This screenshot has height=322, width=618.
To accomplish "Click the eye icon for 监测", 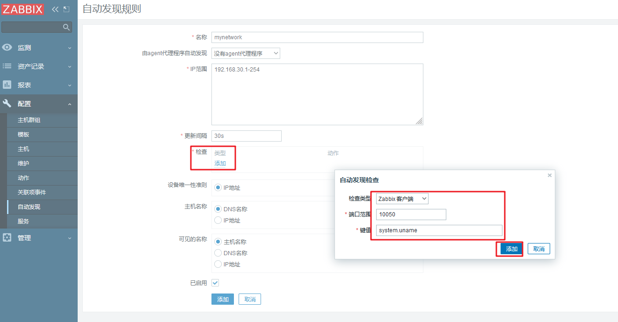I will point(7,48).
